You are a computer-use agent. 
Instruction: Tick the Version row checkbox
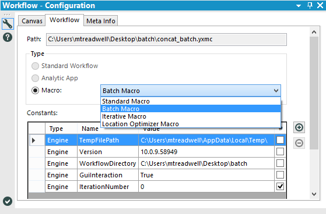pyautogui.click(x=280, y=152)
